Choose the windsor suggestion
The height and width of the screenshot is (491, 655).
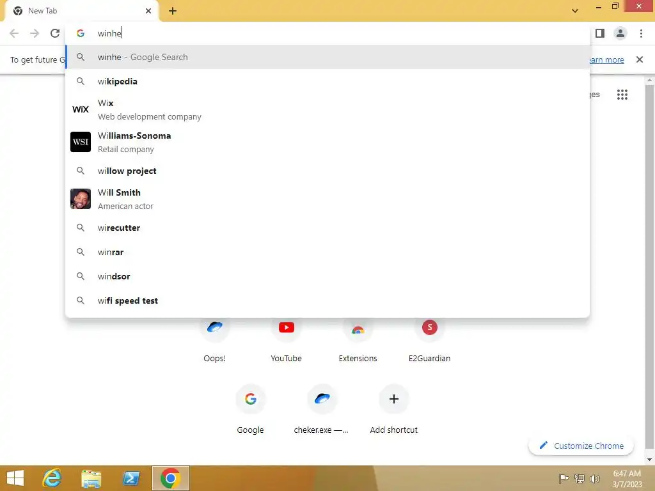[327, 276]
